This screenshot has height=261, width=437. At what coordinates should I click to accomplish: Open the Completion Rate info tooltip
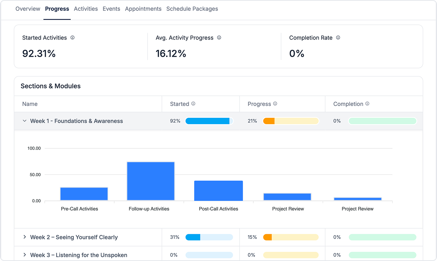click(338, 38)
